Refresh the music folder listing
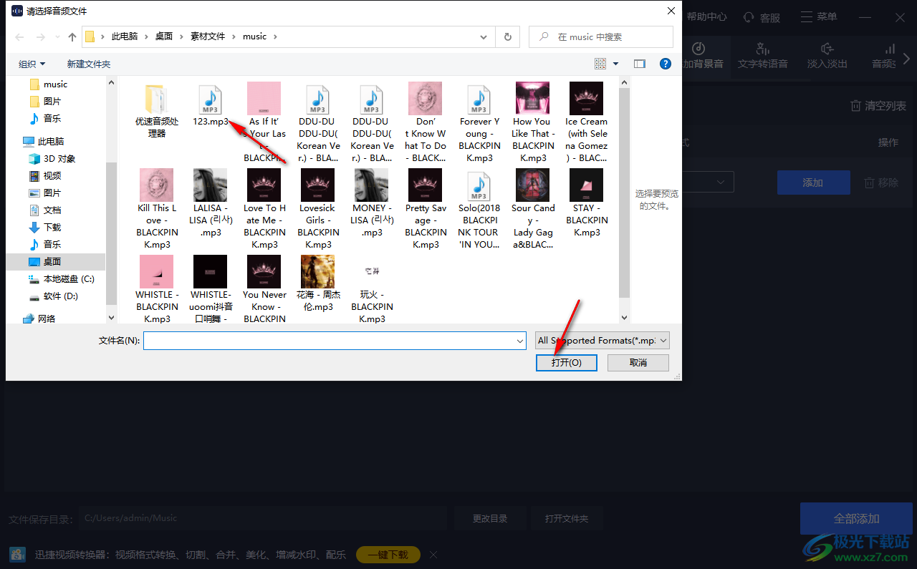The width and height of the screenshot is (917, 569). tap(508, 37)
